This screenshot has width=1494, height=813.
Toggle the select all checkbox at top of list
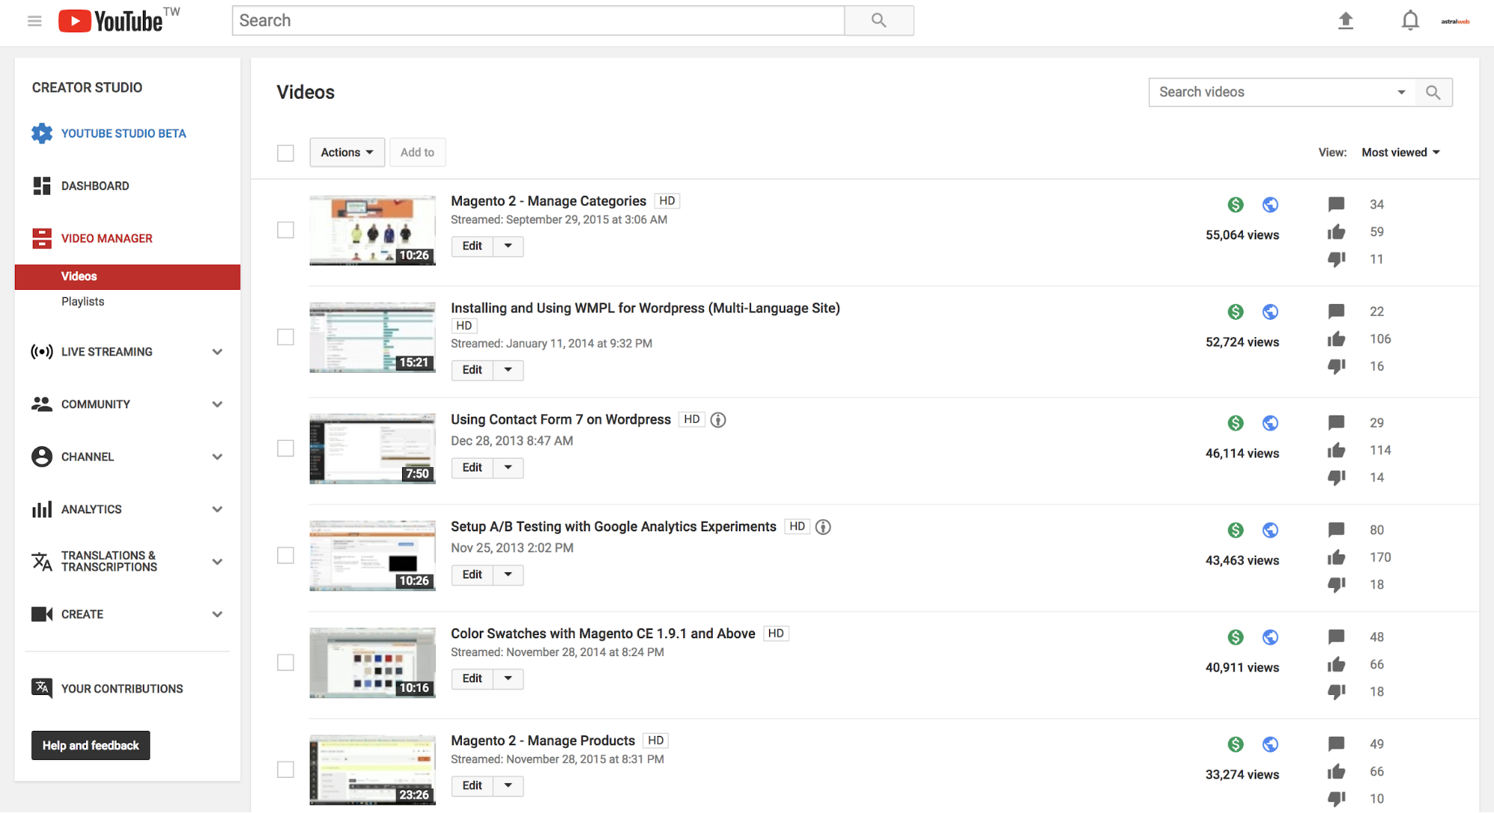click(285, 152)
